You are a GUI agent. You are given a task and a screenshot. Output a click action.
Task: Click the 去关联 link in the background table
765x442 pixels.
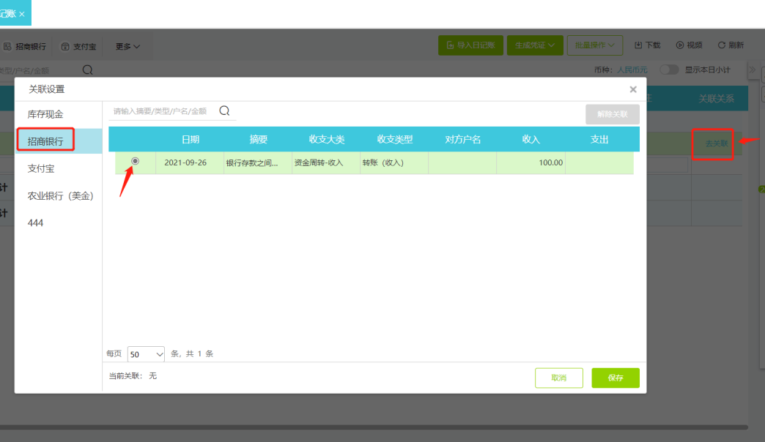pyautogui.click(x=716, y=143)
